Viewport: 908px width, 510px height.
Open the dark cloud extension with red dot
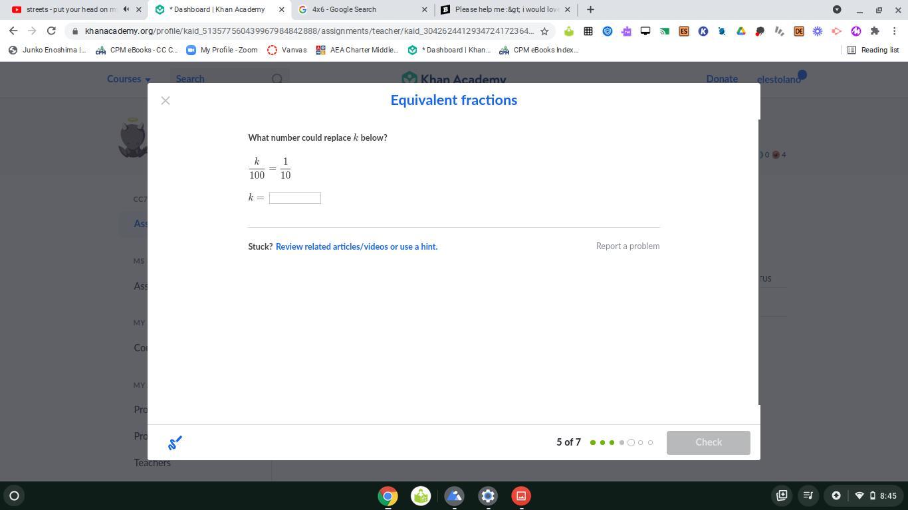(x=760, y=31)
